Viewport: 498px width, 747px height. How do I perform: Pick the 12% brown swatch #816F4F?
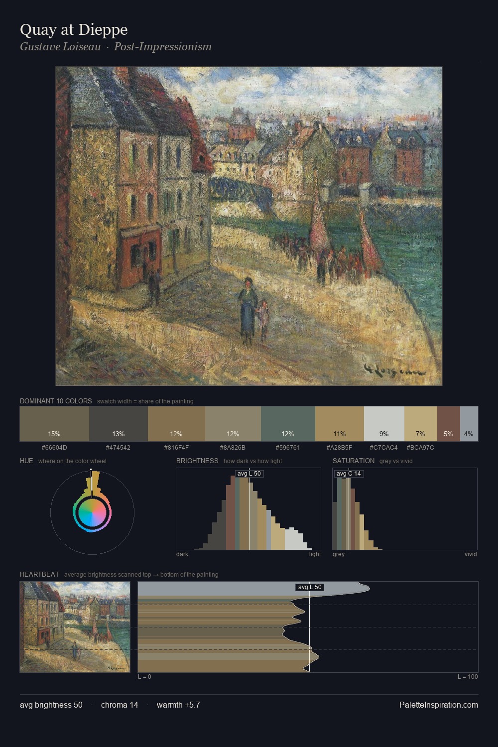(176, 424)
